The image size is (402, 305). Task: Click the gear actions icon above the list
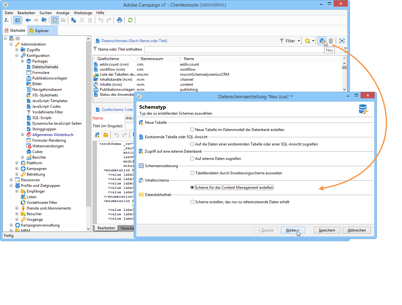308,41
